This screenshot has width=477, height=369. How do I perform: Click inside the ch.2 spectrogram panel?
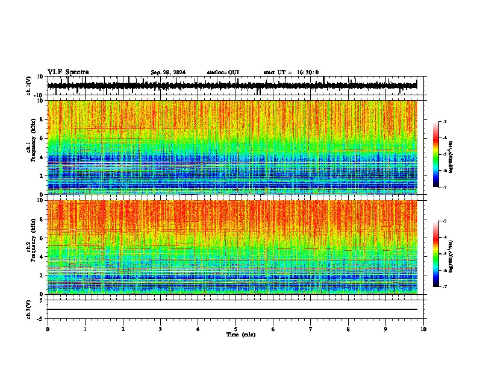click(x=232, y=247)
